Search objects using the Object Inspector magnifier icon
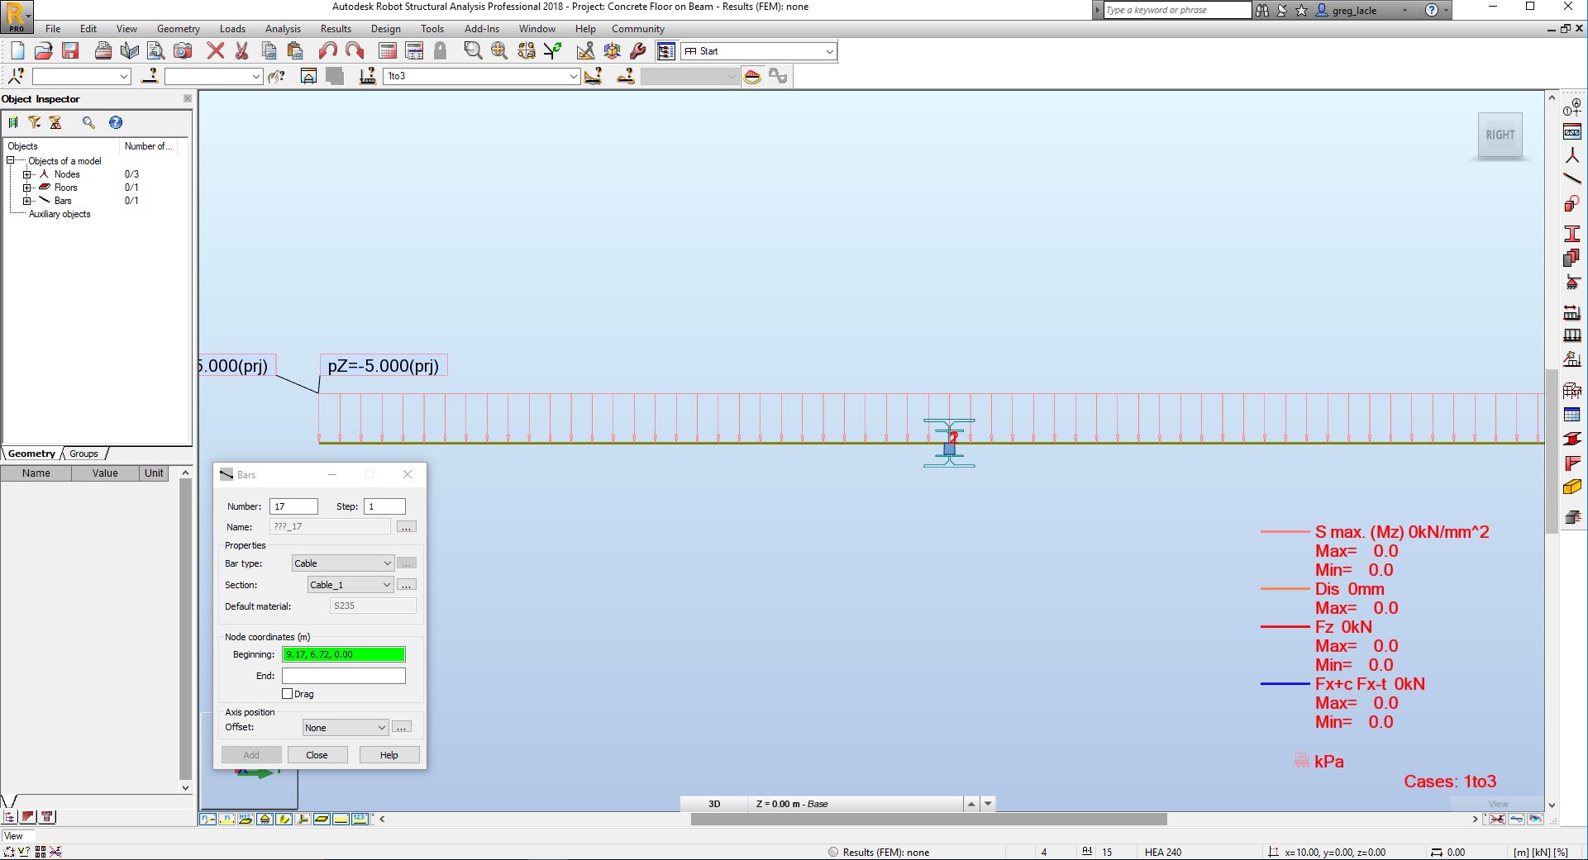This screenshot has height=860, width=1588. click(x=88, y=122)
